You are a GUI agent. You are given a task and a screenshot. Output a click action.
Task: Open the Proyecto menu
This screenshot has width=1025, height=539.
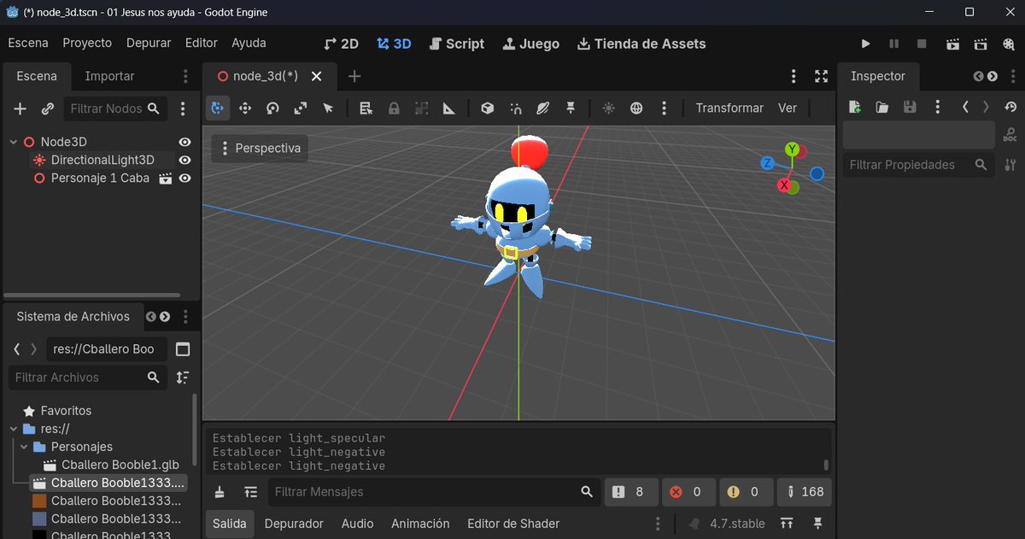coord(87,43)
